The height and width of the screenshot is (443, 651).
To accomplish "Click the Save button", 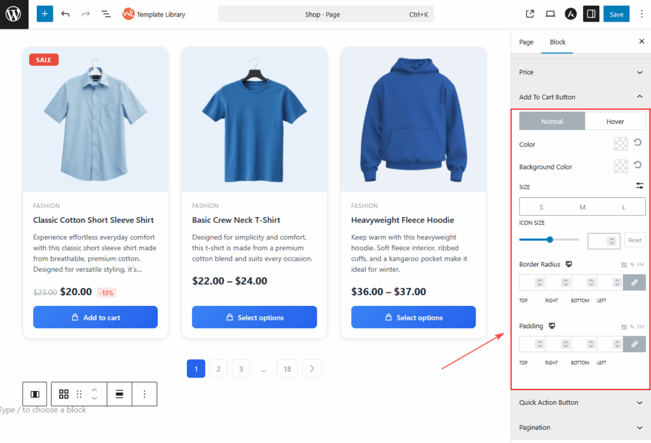I will click(616, 13).
